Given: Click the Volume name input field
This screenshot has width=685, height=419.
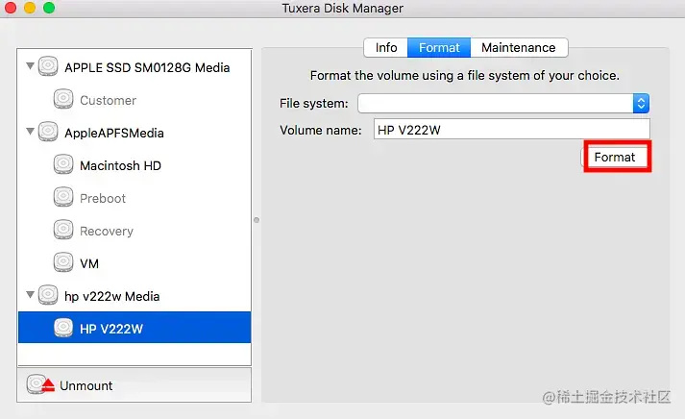Looking at the screenshot, I should pos(511,130).
